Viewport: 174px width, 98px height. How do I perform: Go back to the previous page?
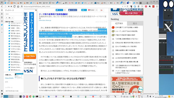click(x=2, y=7)
